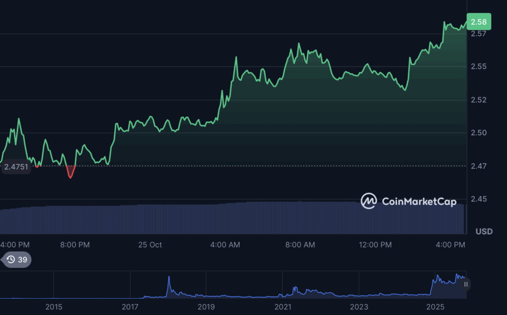Click the 4:00 AM time axis label
Screen dimensions: 507x315
point(226,245)
